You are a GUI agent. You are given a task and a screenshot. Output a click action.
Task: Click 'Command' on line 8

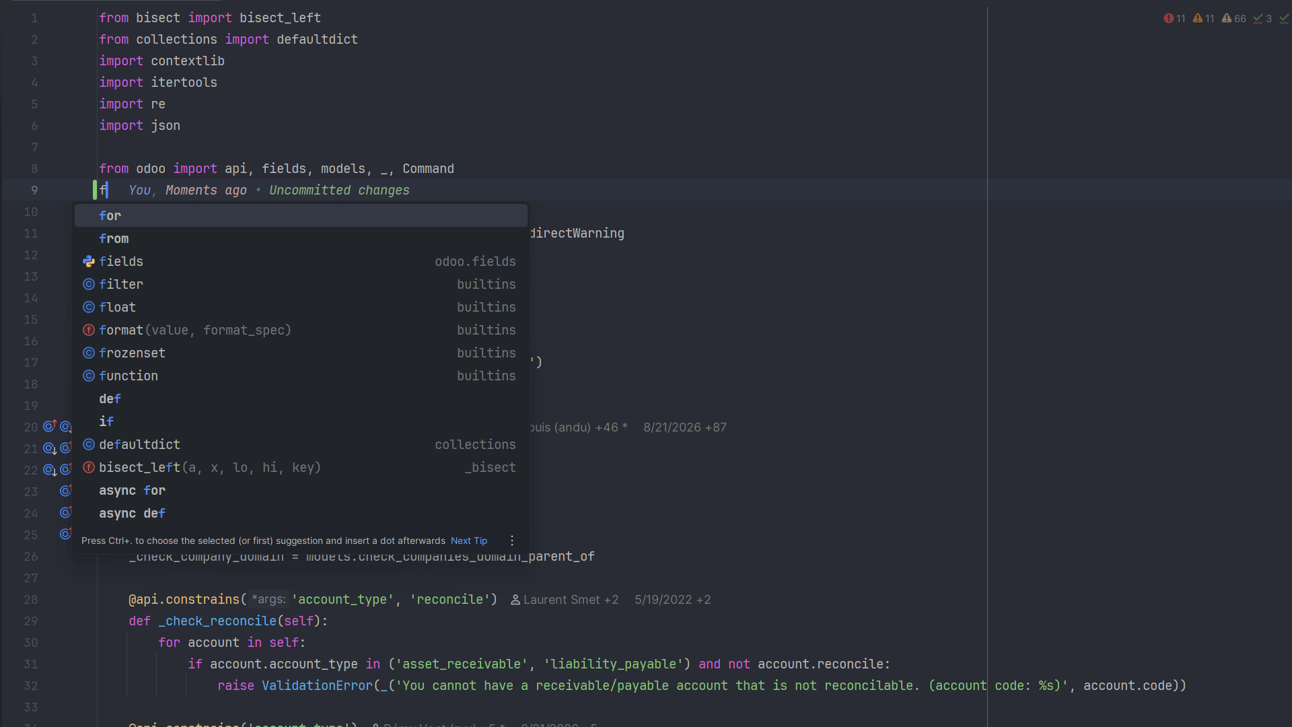click(x=428, y=169)
